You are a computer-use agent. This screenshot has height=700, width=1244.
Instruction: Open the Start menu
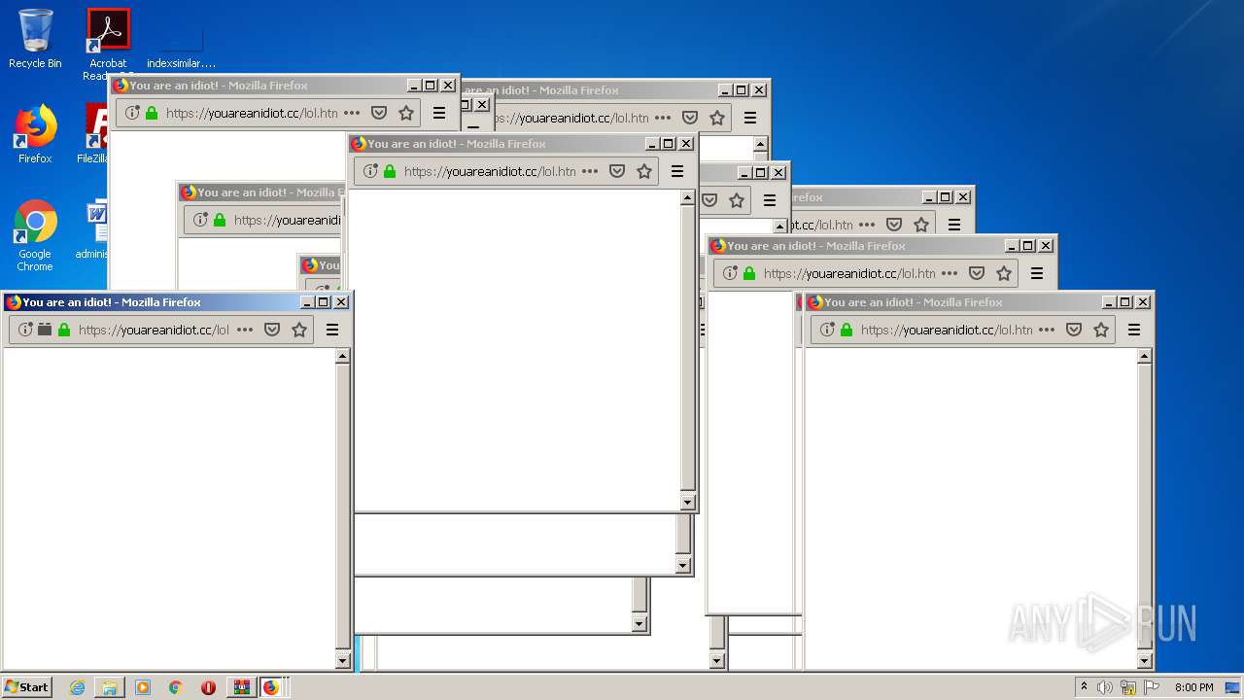(x=26, y=686)
